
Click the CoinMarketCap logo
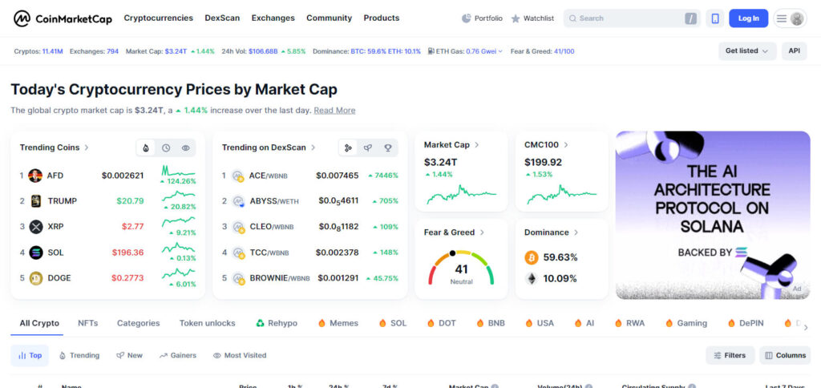pyautogui.click(x=63, y=18)
